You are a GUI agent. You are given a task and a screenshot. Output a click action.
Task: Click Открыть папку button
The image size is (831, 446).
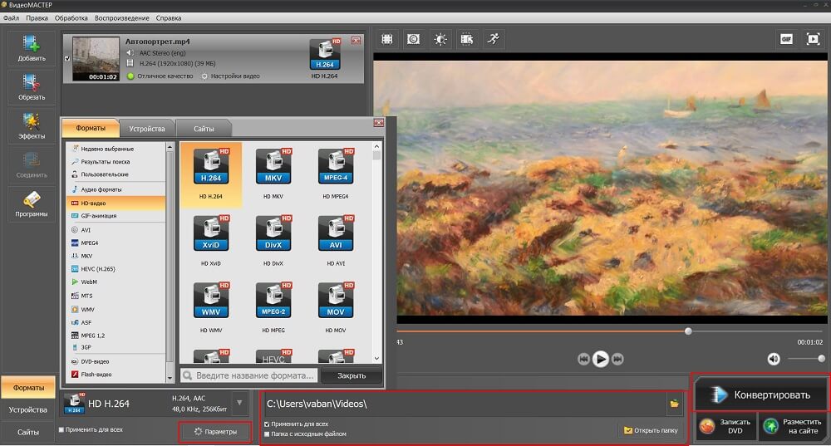pos(651,430)
